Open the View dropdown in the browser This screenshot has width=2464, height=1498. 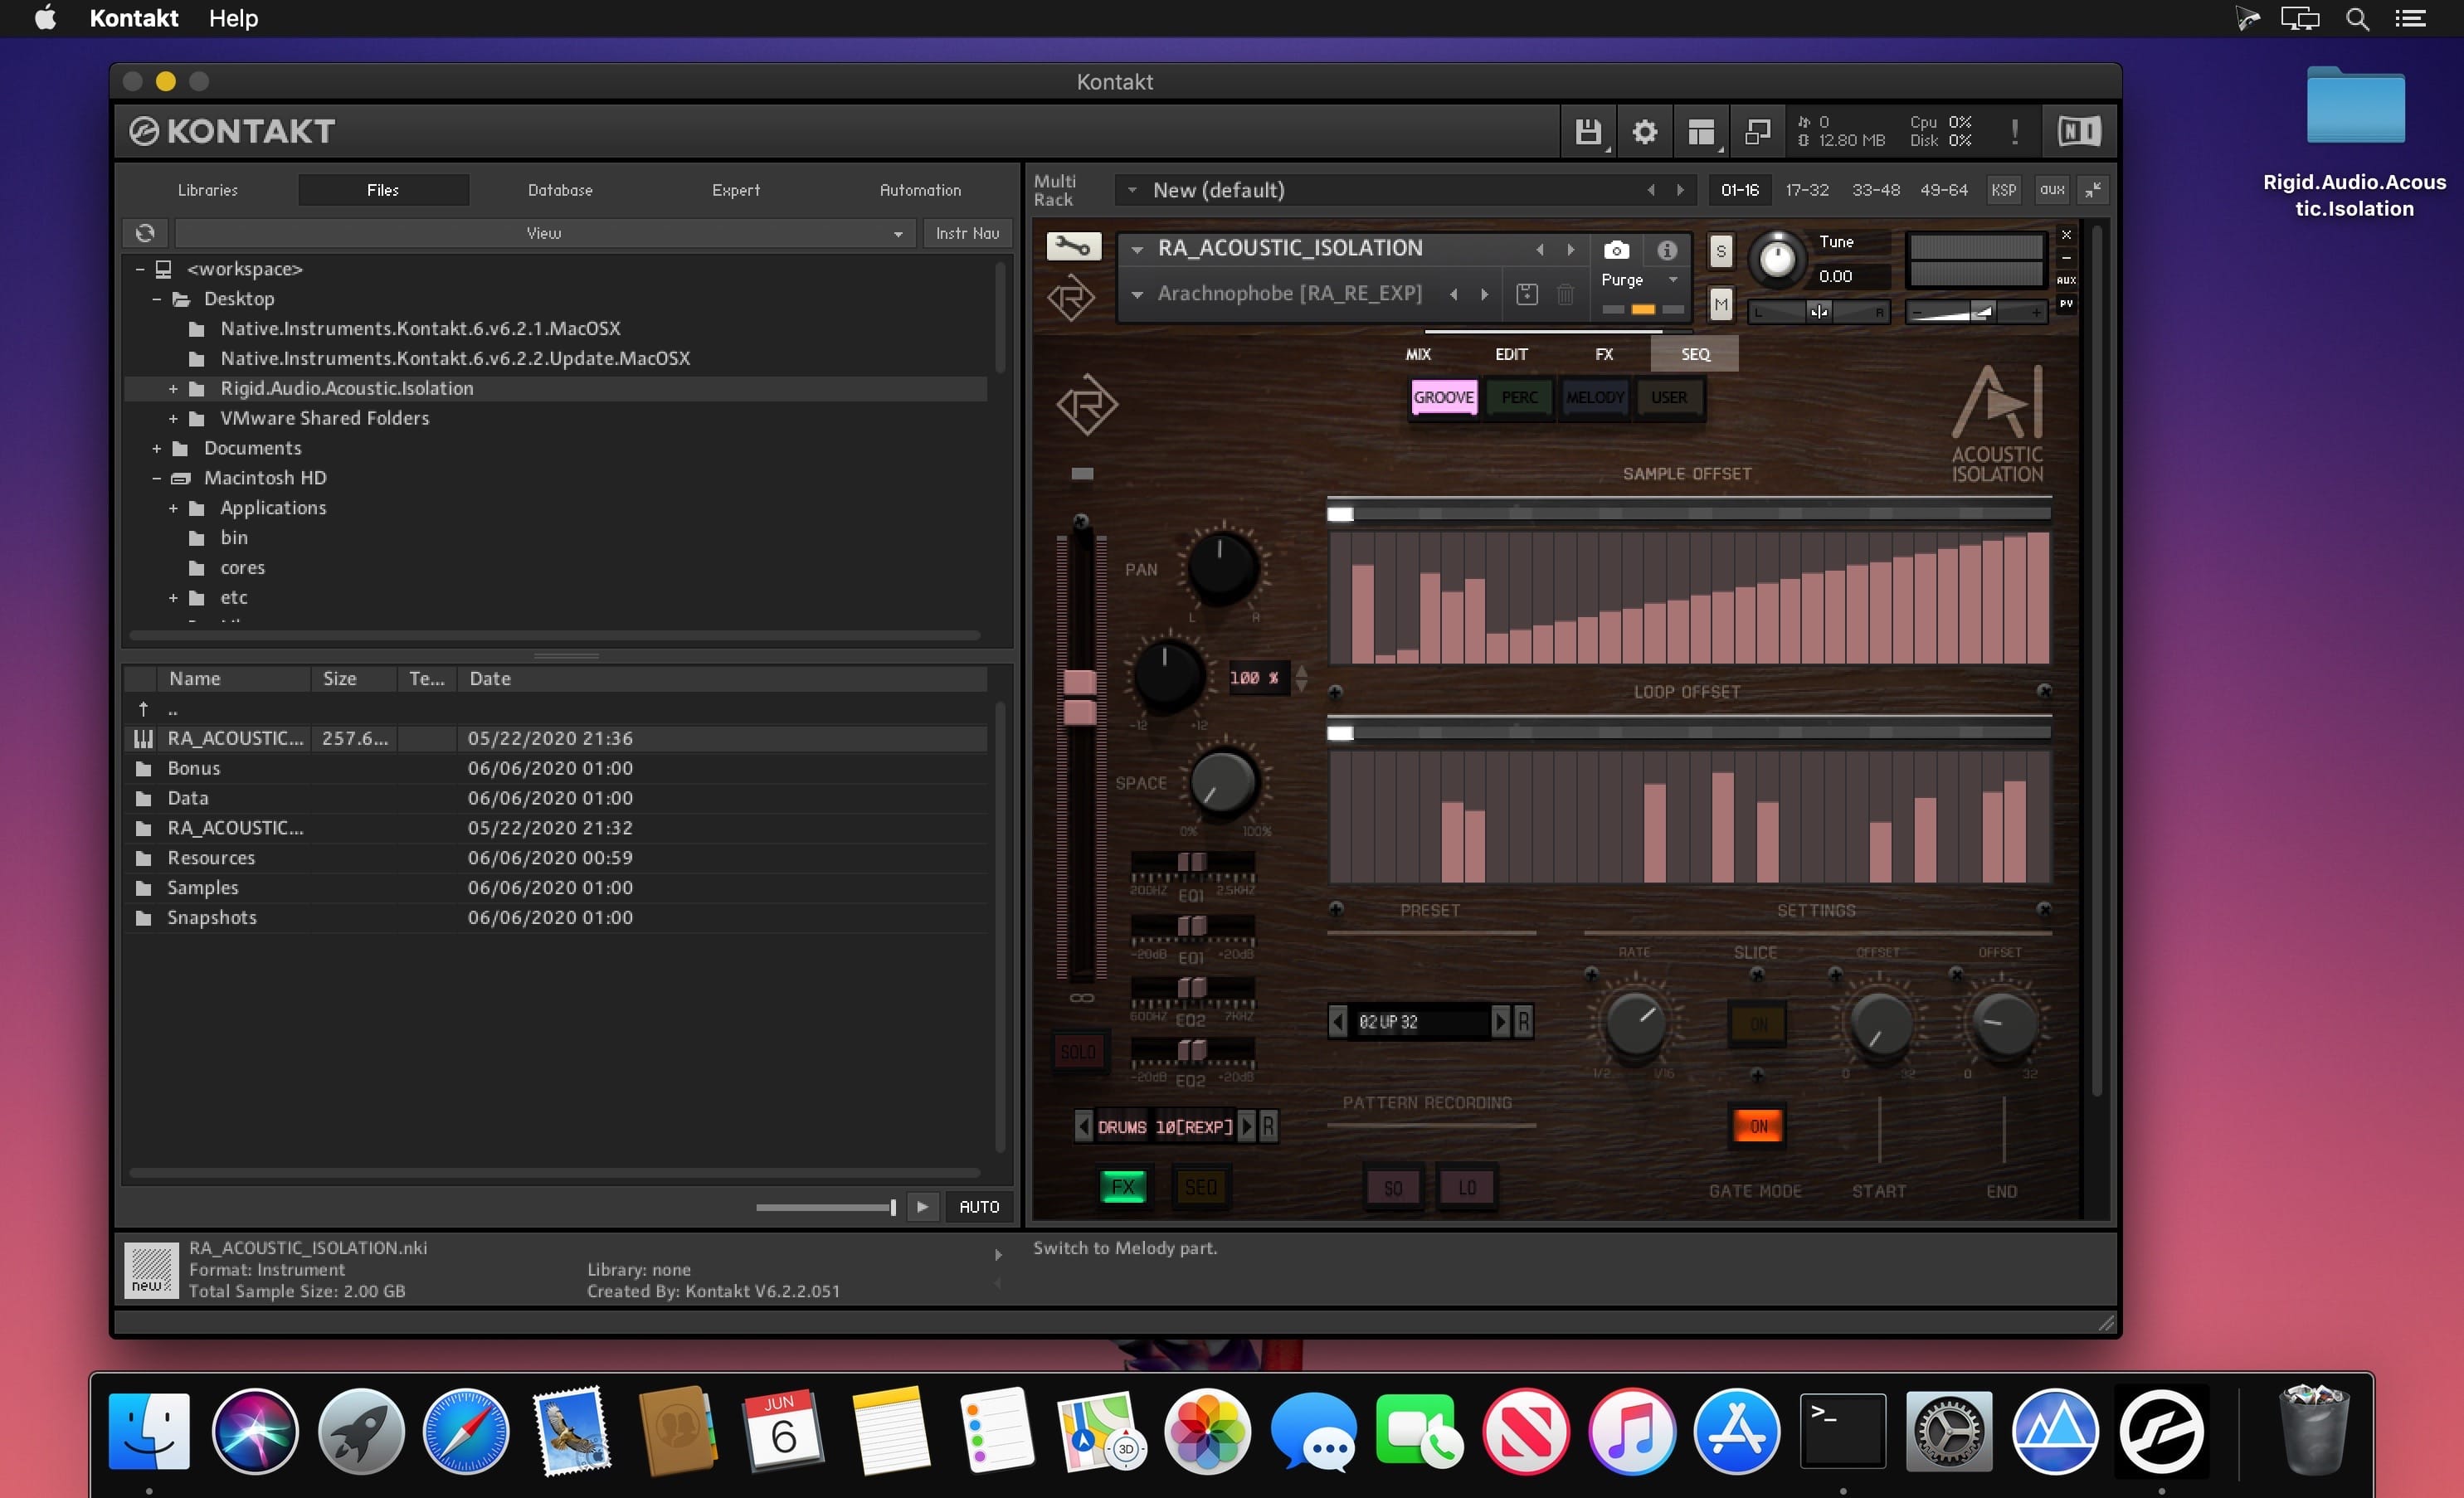pos(544,233)
